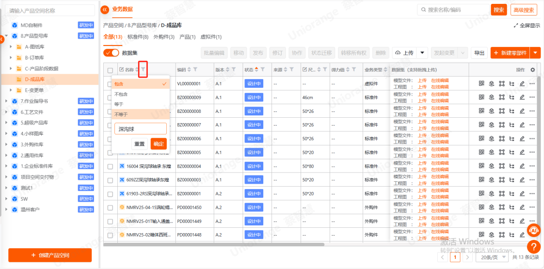
Task: Switch to the 产品(1) tab
Action: tap(187, 37)
